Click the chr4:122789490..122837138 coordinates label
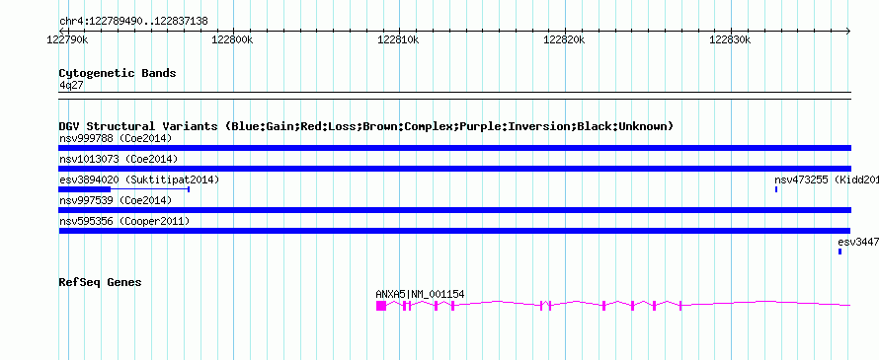879x360 pixels. [133, 22]
